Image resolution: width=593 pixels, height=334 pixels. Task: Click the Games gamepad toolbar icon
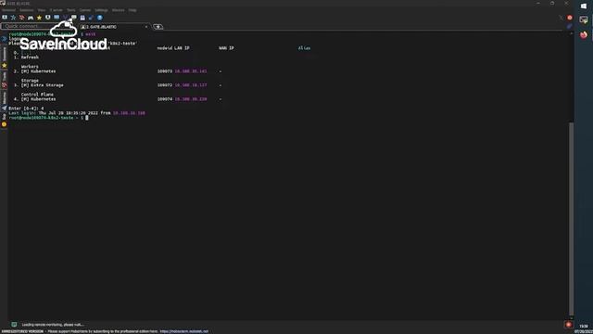point(31,18)
